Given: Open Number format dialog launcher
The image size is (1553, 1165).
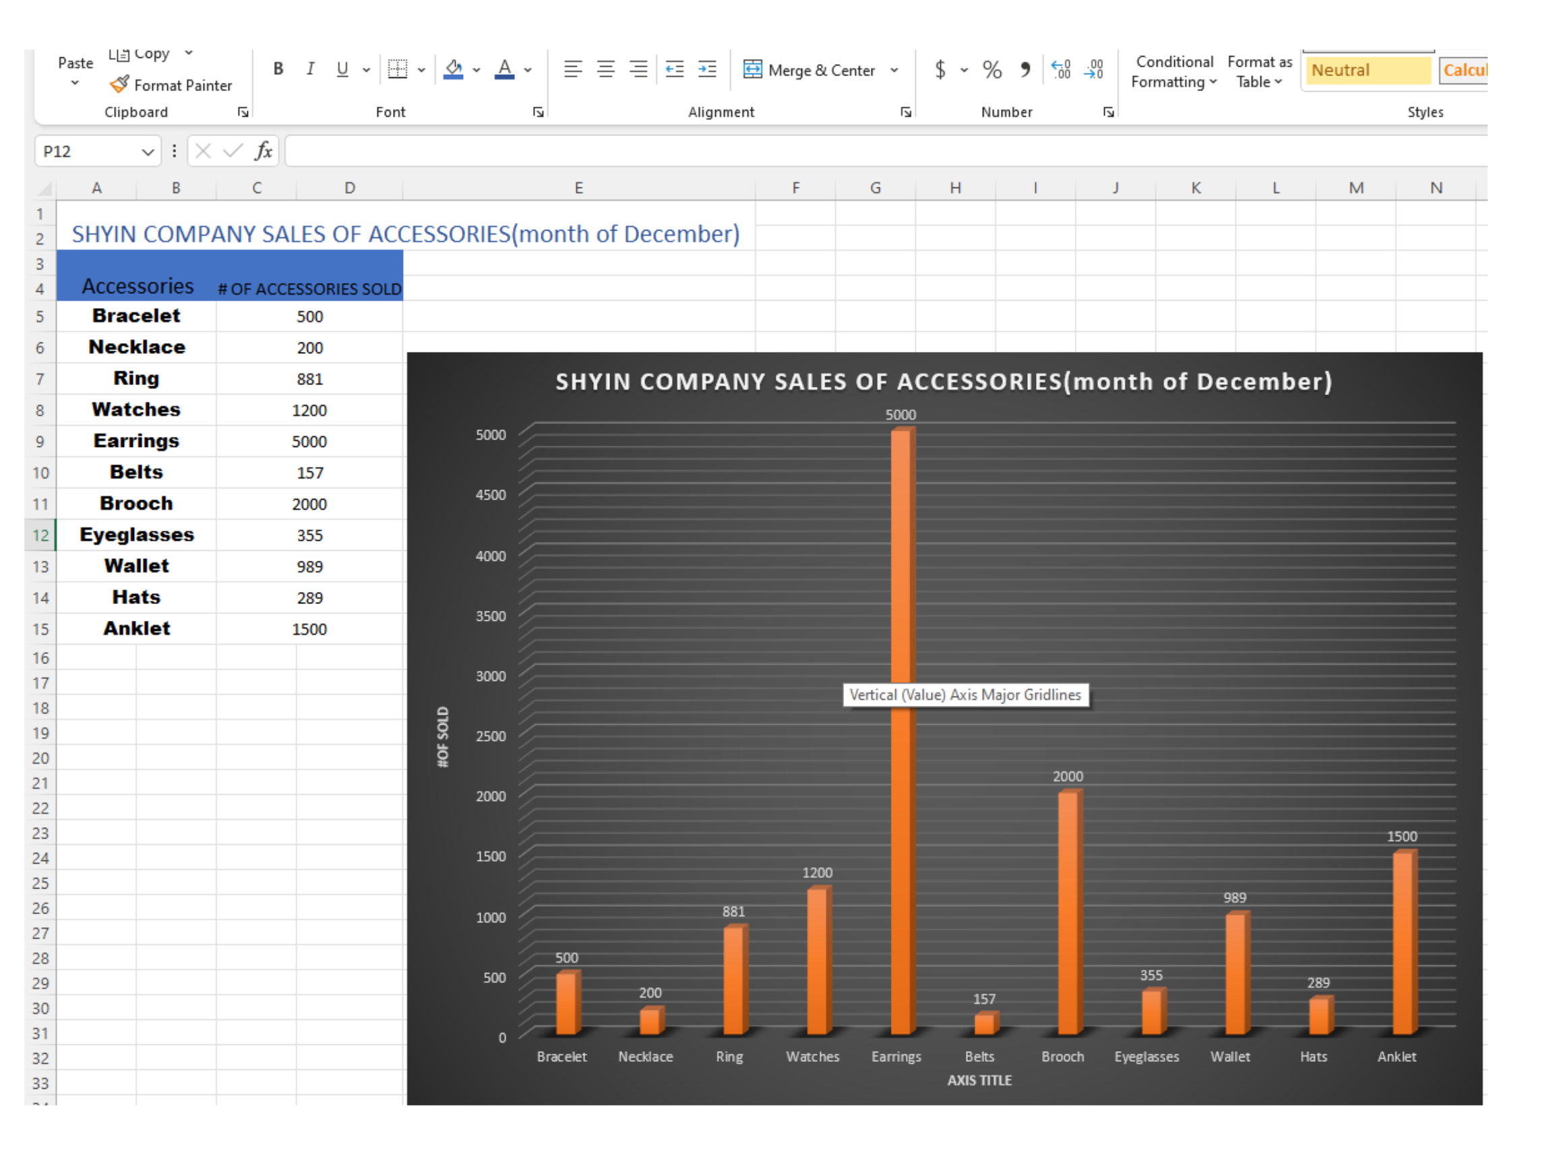Looking at the screenshot, I should tap(1108, 112).
